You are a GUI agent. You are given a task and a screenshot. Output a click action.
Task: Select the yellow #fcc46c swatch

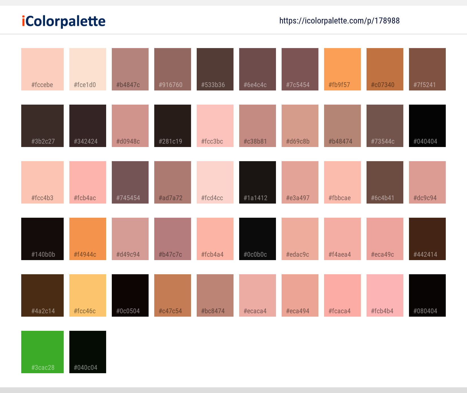[x=88, y=295]
